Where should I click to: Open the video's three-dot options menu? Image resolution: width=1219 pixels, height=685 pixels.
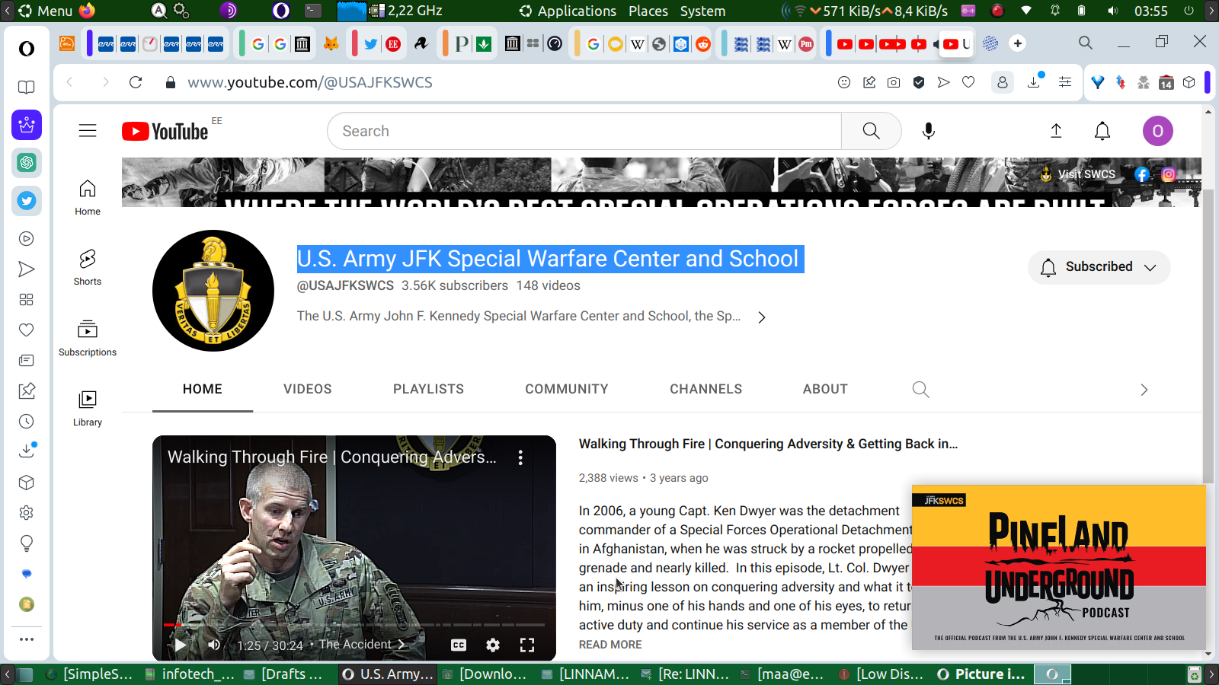[x=520, y=457]
